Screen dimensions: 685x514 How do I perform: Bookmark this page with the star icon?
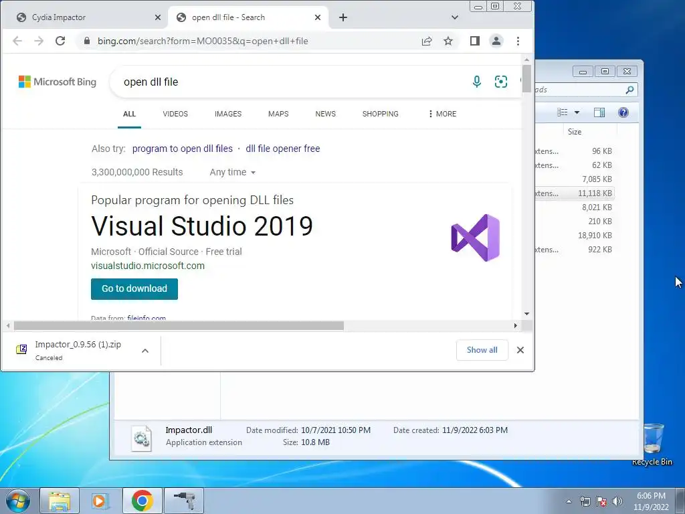coord(448,41)
